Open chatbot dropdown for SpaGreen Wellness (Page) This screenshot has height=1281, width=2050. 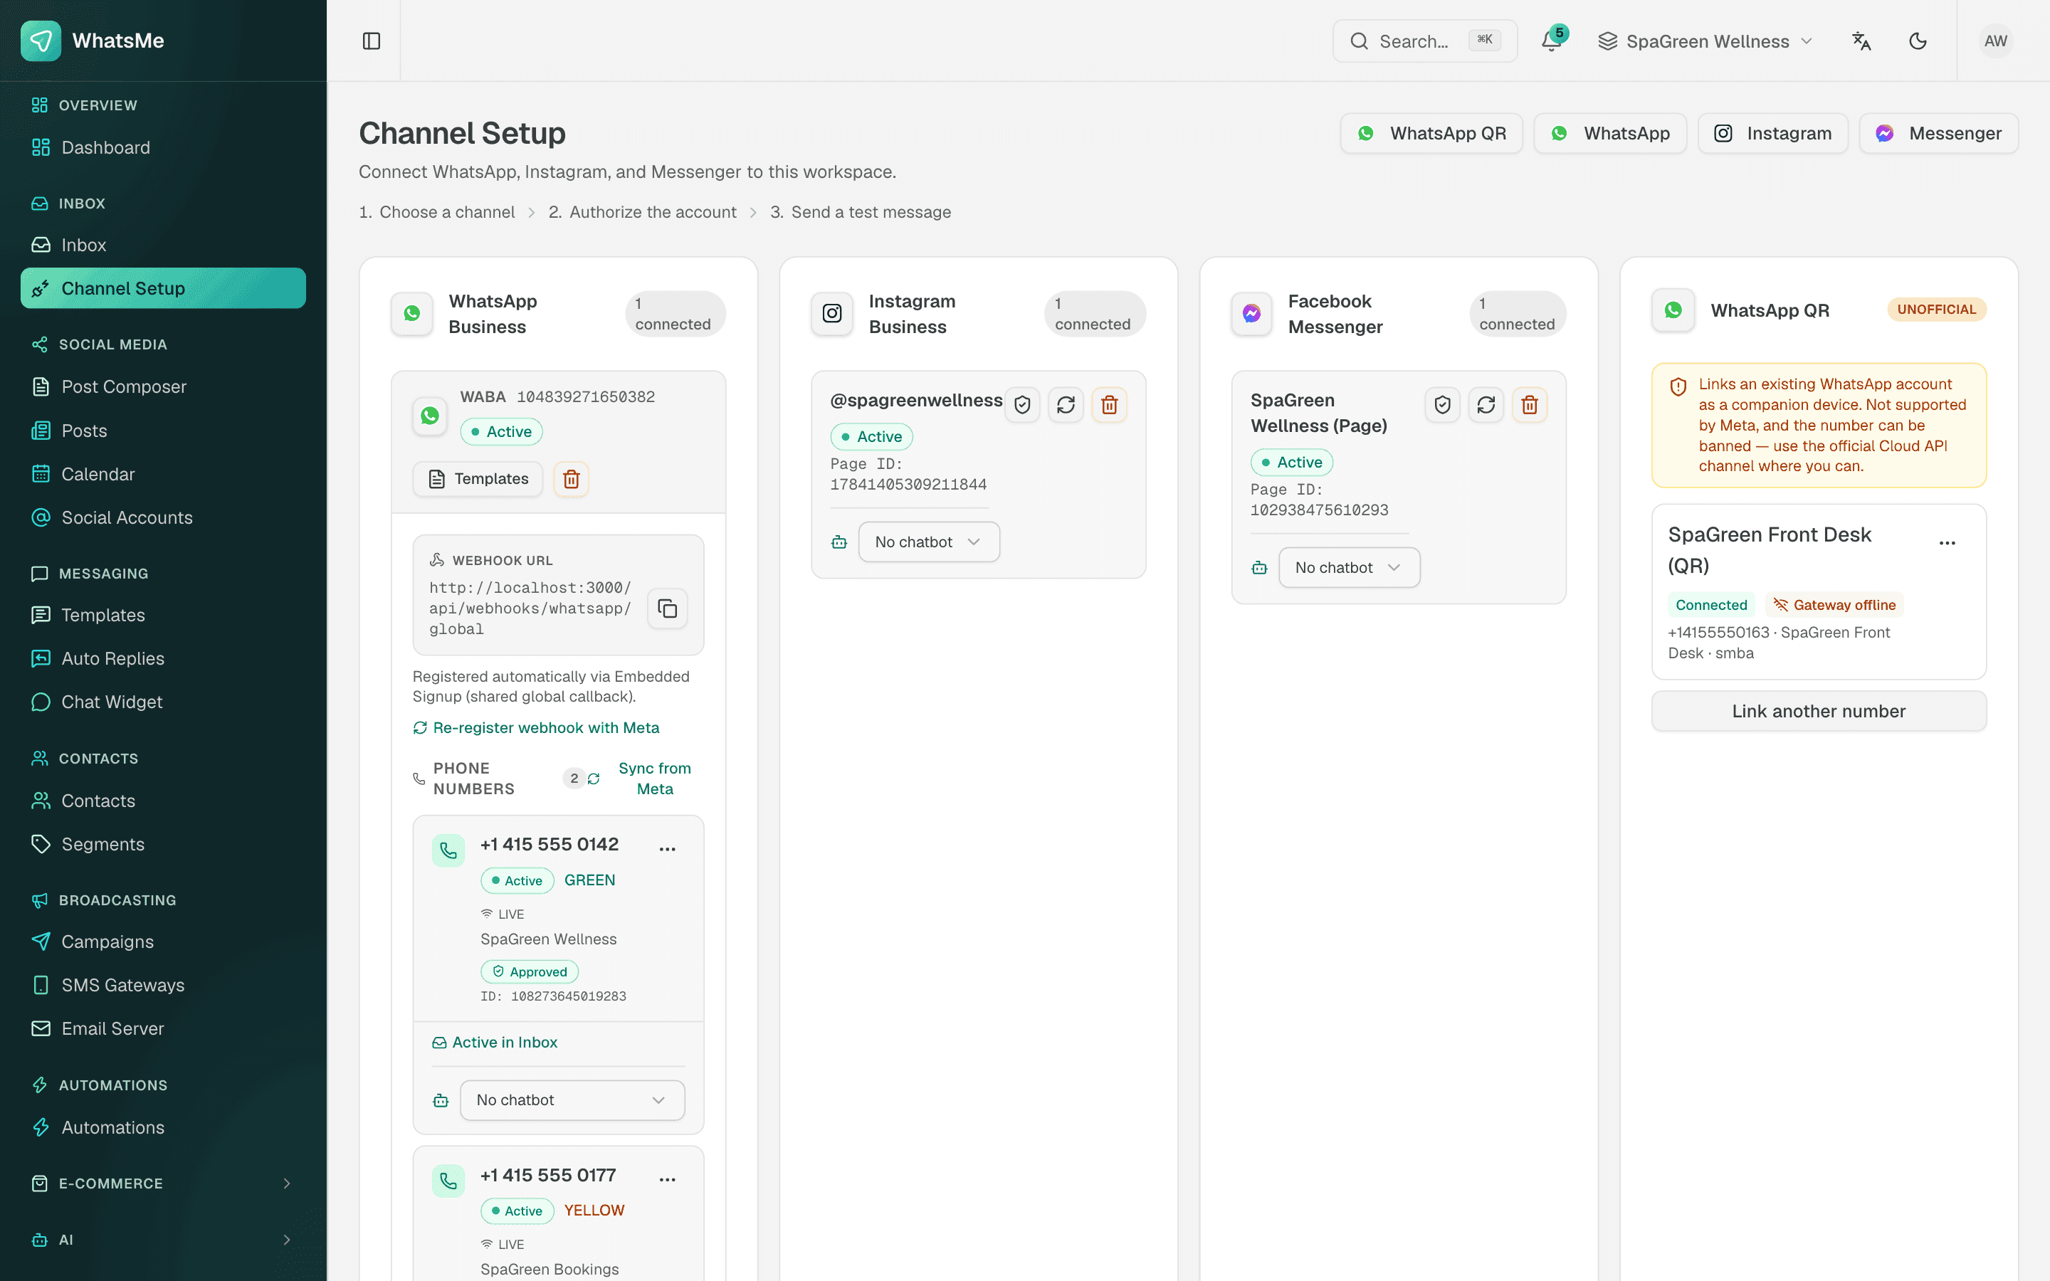(x=1350, y=566)
